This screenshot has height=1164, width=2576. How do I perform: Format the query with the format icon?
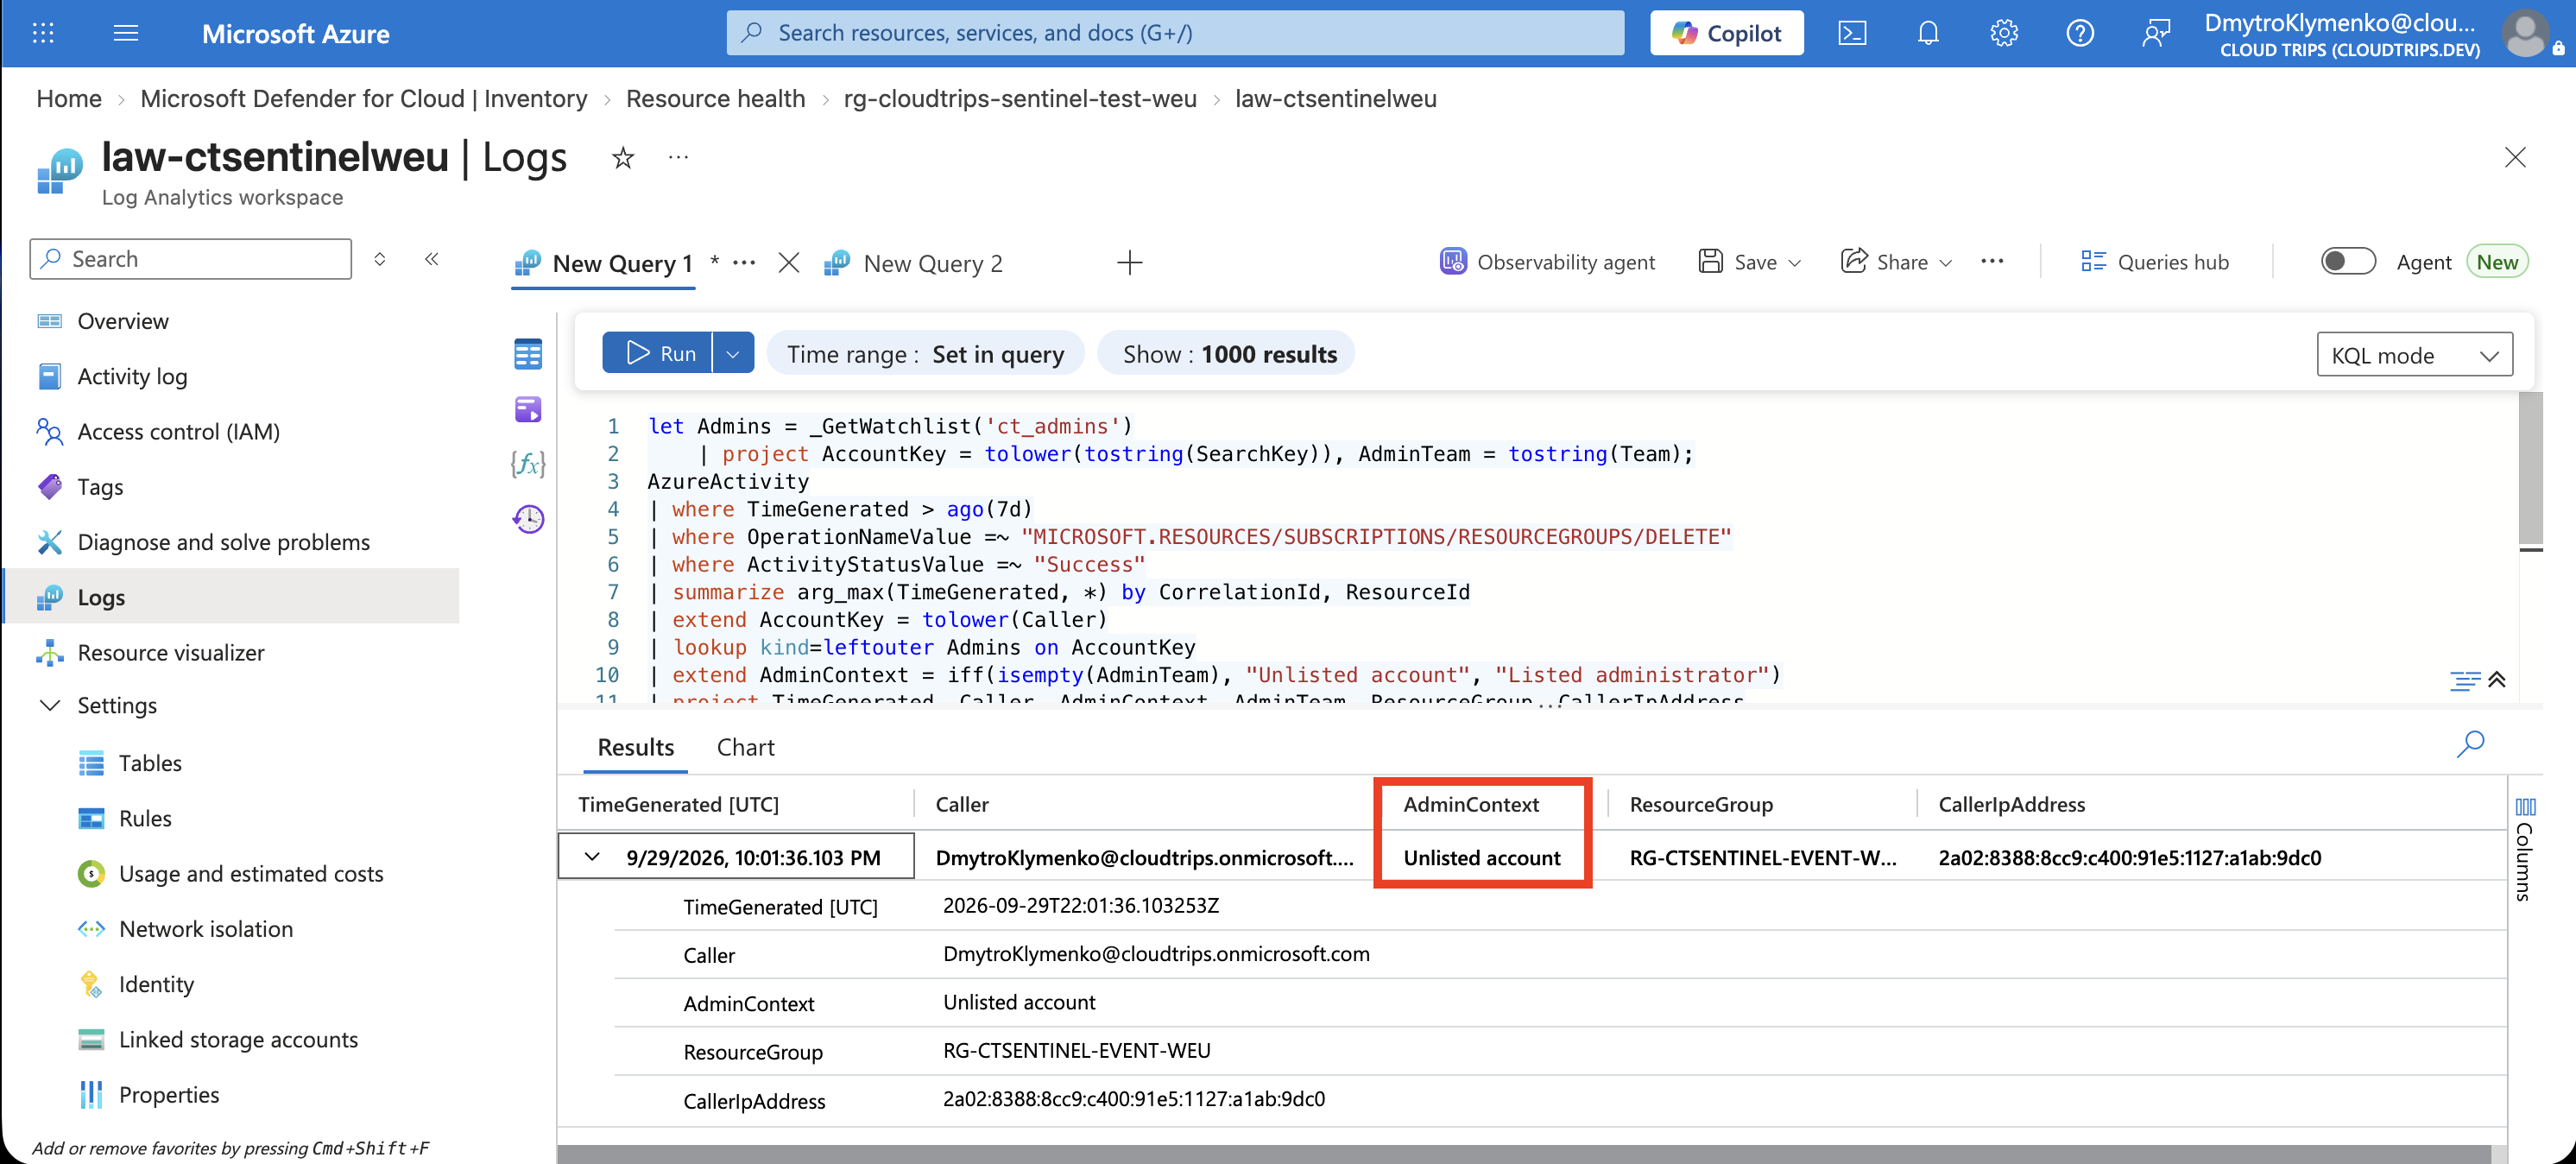2464,681
